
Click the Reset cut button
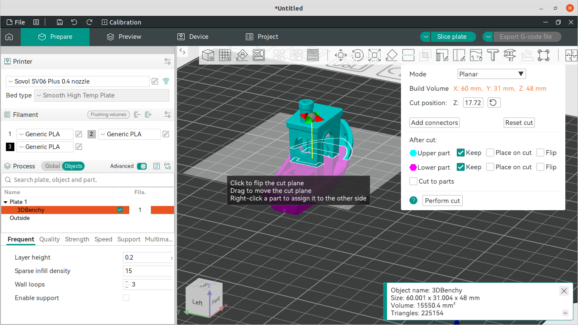point(519,123)
